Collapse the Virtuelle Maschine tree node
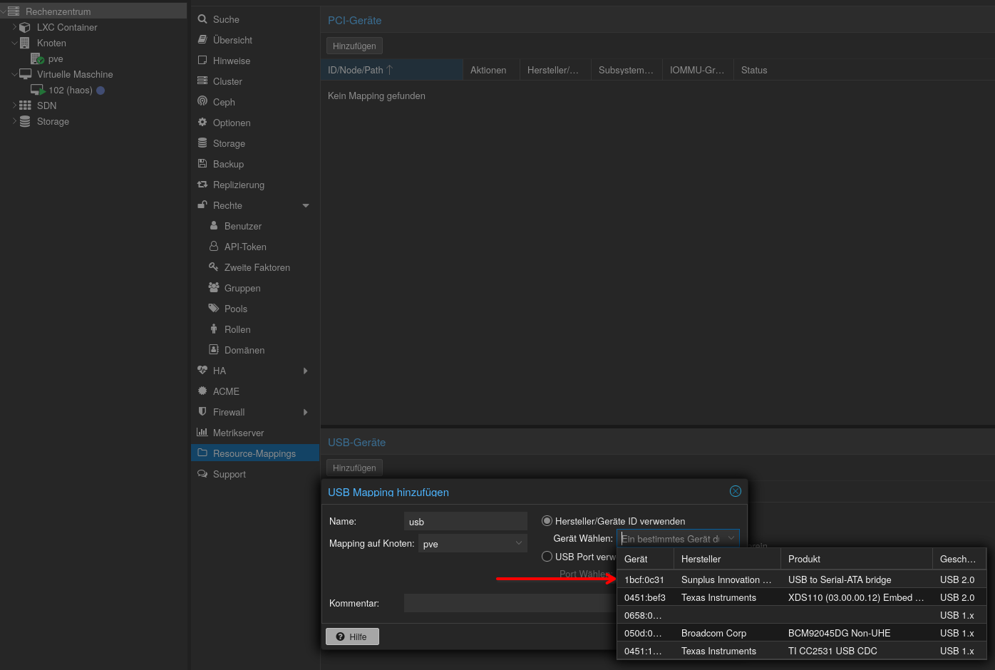The image size is (995, 670). point(14,74)
